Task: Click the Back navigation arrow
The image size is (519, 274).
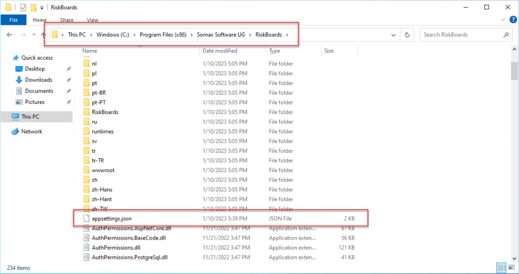Action: point(10,35)
